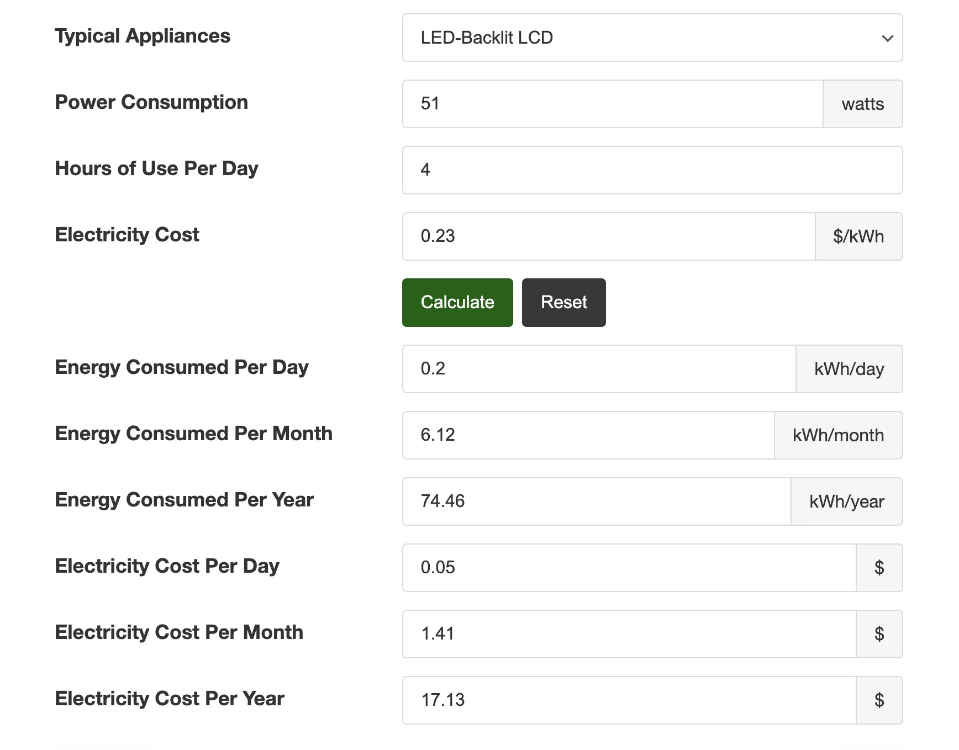Image resolution: width=959 pixels, height=750 pixels.
Task: Click the watts unit label
Action: coord(862,104)
